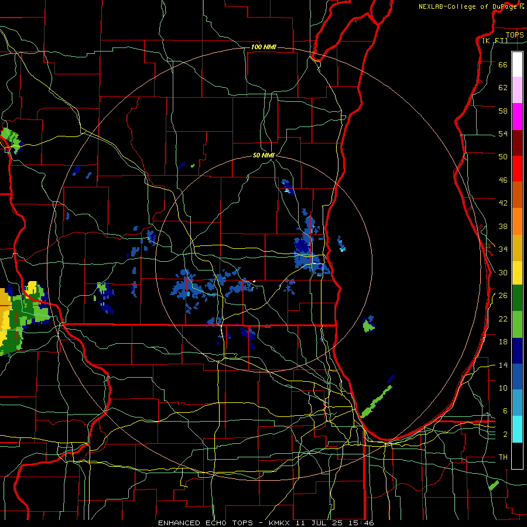Click the dark green legend swatch
527x527 pixels.
click(x=517, y=298)
